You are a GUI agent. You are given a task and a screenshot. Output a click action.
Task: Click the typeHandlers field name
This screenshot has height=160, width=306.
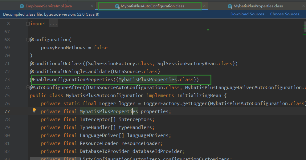pyautogui.click(x=135, y=127)
